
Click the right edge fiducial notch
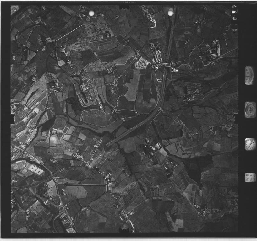[236, 118]
